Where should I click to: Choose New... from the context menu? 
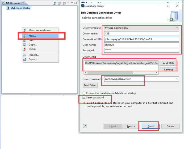click(x=40, y=36)
